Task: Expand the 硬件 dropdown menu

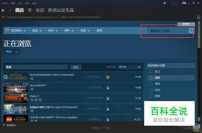Action: (x=72, y=31)
